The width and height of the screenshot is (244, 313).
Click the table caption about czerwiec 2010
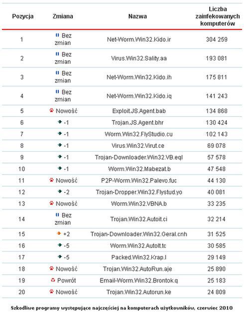pos(122,308)
